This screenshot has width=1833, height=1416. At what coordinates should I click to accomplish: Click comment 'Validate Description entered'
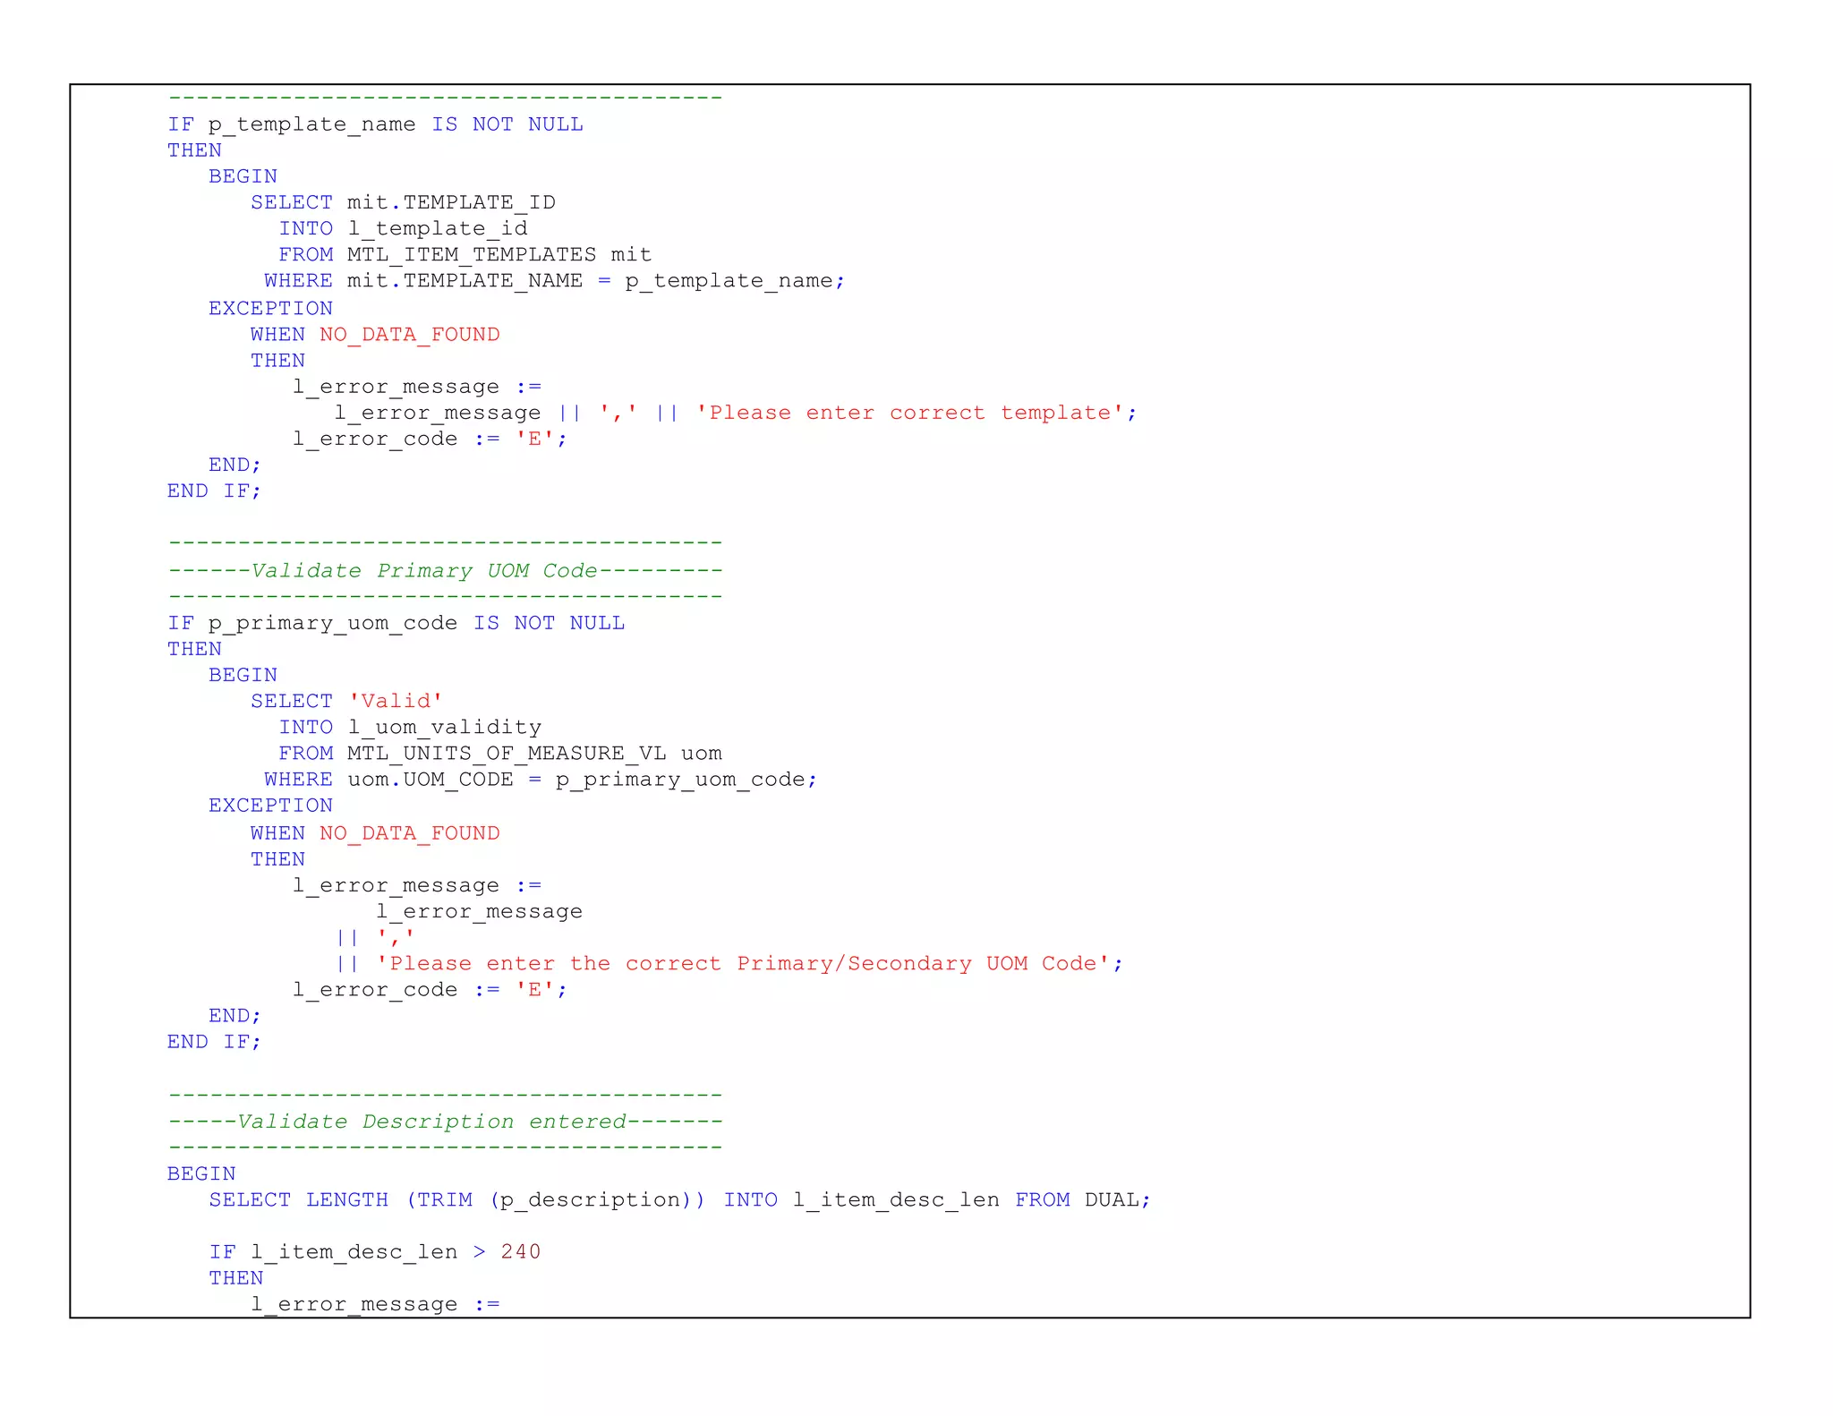click(x=431, y=1122)
